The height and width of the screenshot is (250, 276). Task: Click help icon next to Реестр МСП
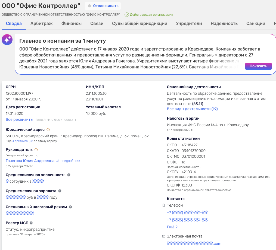click(31, 223)
